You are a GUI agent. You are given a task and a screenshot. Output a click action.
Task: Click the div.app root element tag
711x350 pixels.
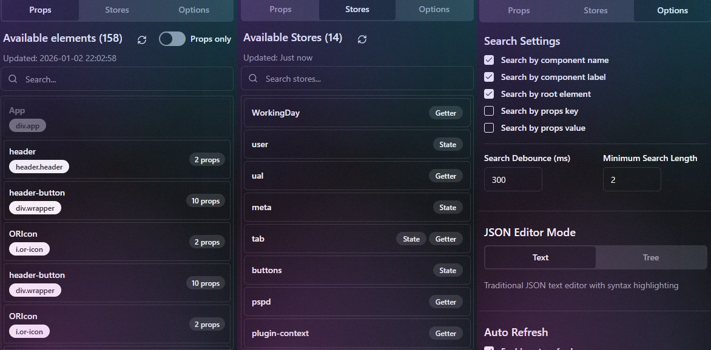(x=28, y=126)
